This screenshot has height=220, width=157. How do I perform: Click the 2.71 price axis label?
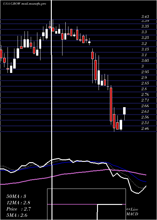pos(145,100)
